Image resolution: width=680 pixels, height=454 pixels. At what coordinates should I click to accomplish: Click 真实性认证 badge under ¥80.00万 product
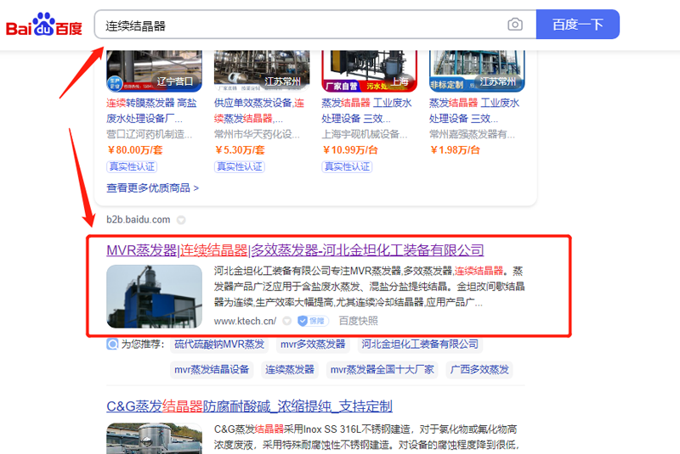[131, 166]
